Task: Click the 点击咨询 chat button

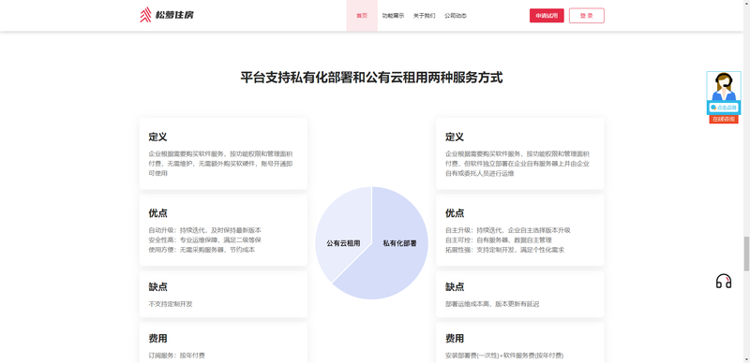Action: 723,108
